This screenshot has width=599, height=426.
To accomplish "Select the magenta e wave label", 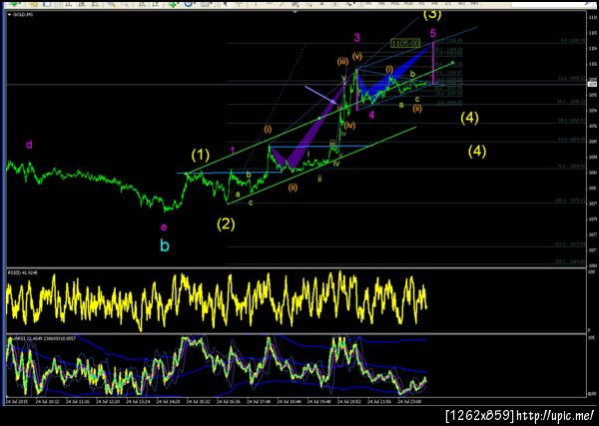I will click(164, 227).
